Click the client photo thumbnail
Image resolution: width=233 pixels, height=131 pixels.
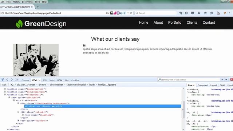[36, 60]
